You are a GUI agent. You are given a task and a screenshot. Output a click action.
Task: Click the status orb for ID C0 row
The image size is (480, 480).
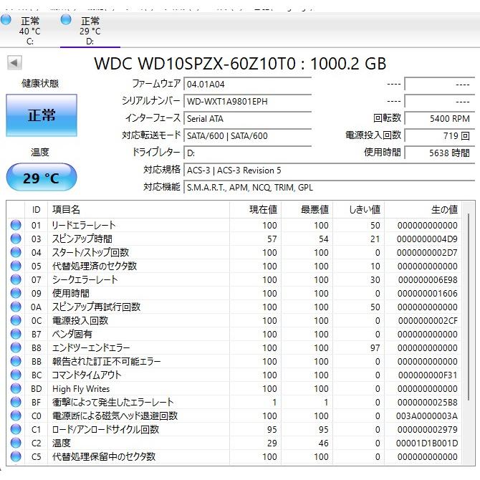click(x=16, y=416)
